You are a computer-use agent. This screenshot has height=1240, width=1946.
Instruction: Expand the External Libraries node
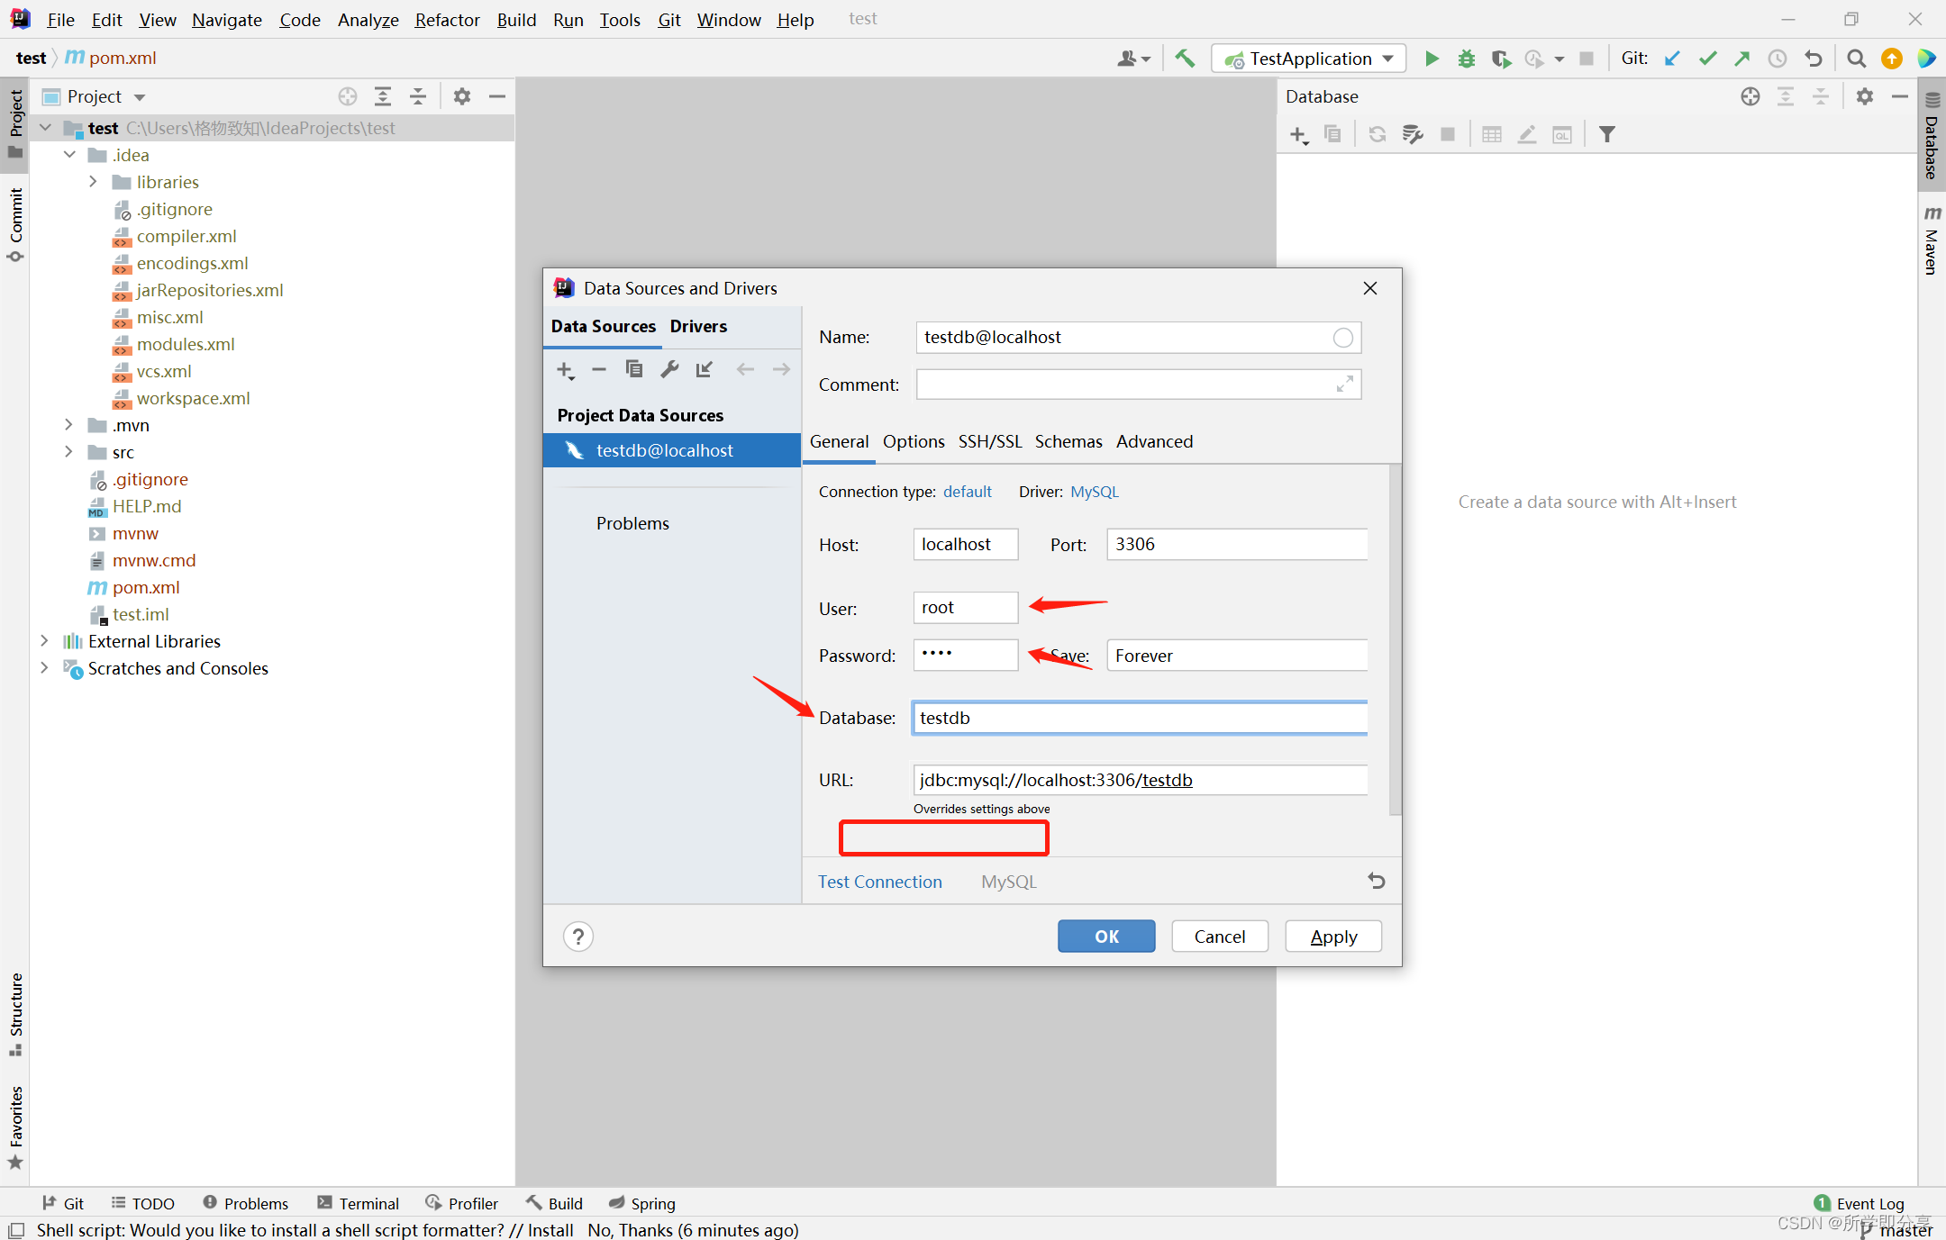click(x=44, y=641)
